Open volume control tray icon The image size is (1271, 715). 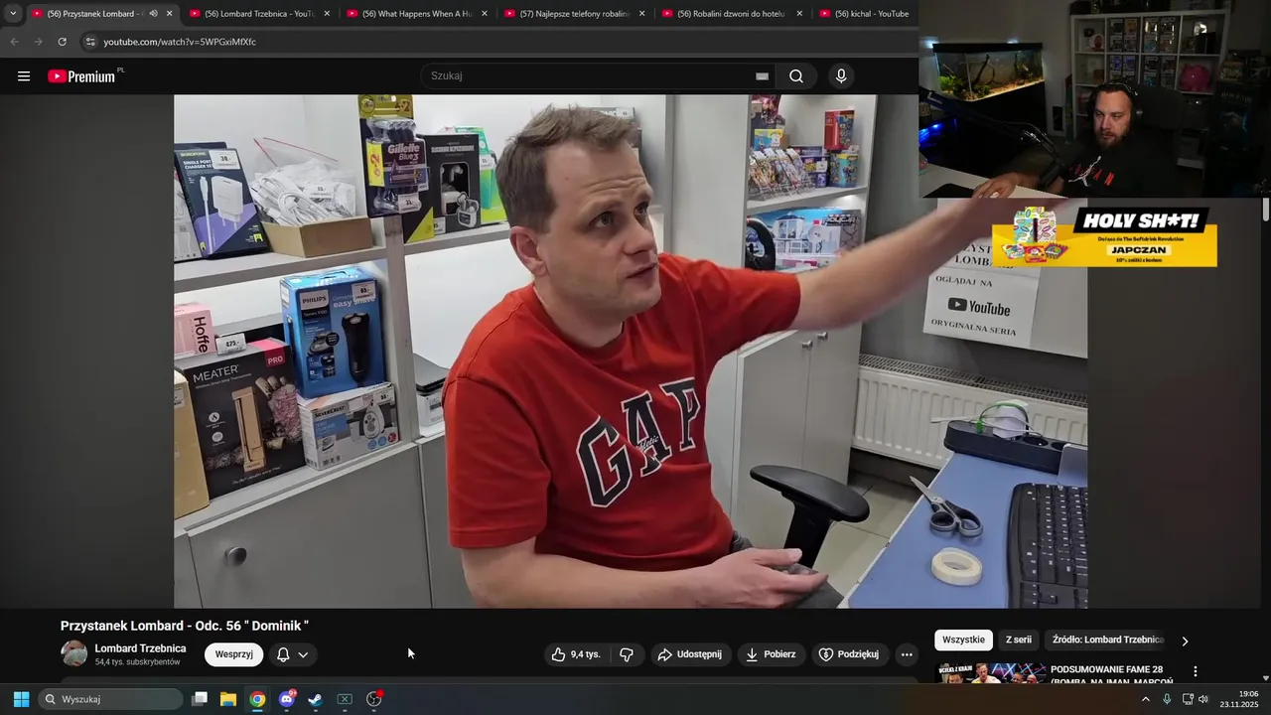point(1203,699)
